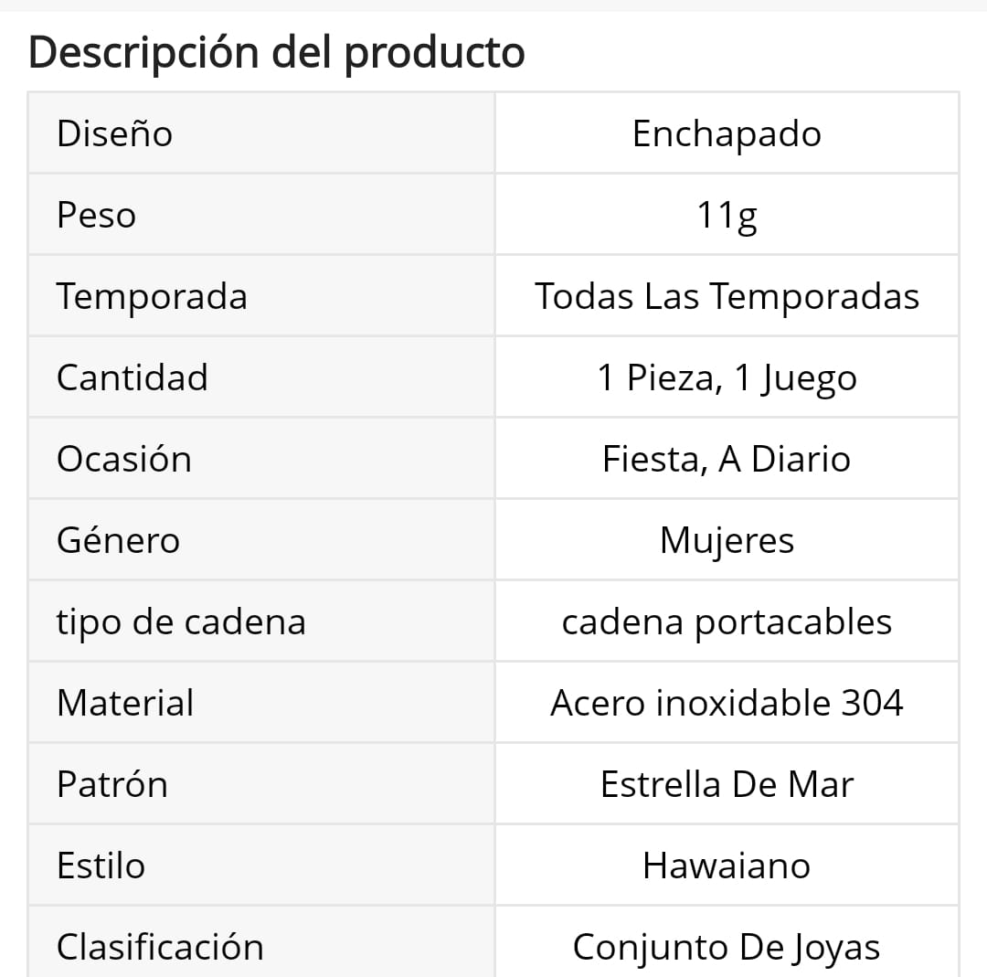Image resolution: width=987 pixels, height=977 pixels.
Task: Click the '11g' weight value
Action: (727, 216)
